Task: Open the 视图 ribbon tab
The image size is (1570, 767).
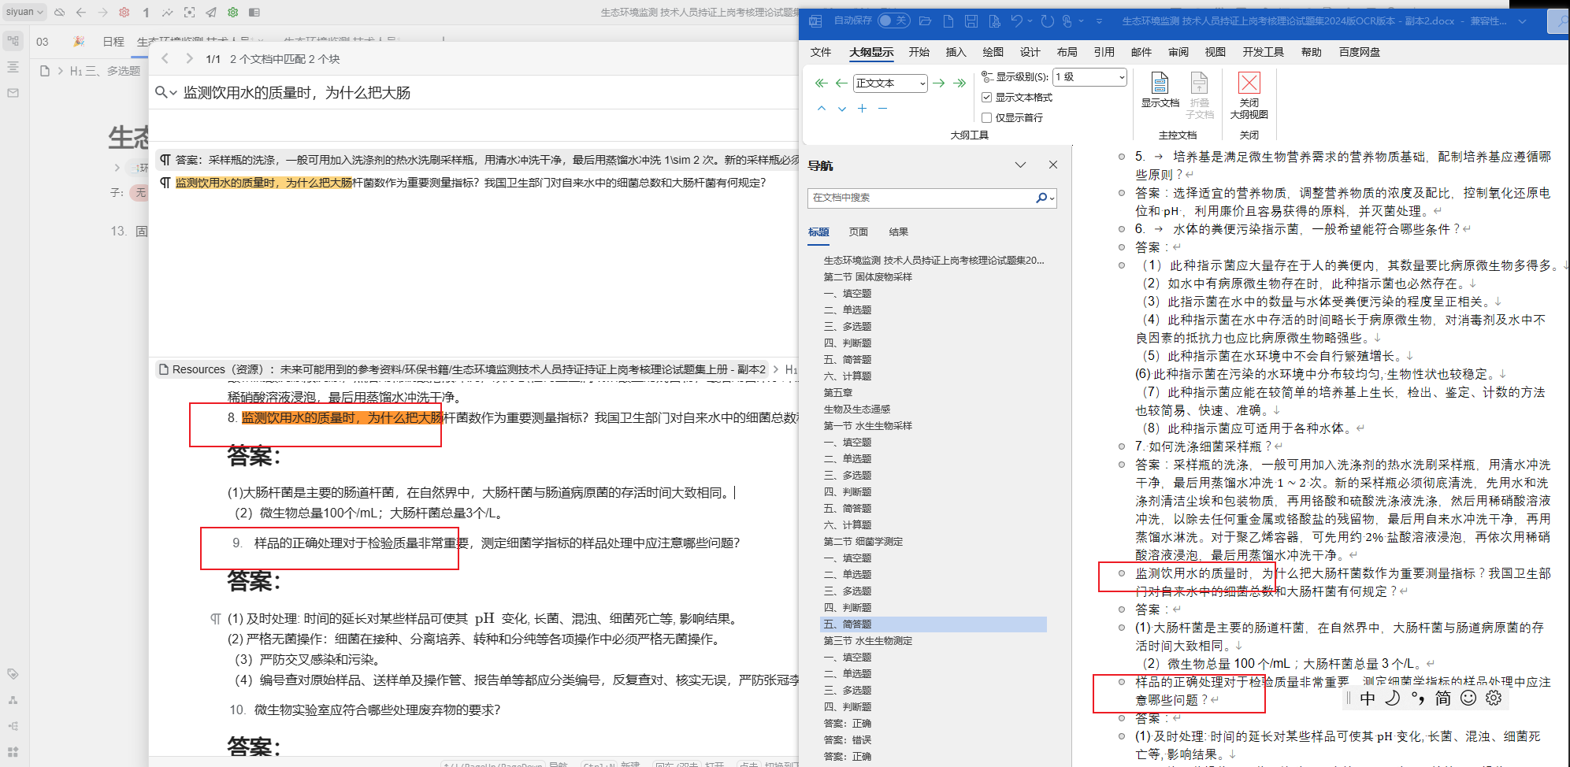Action: 1216,52
